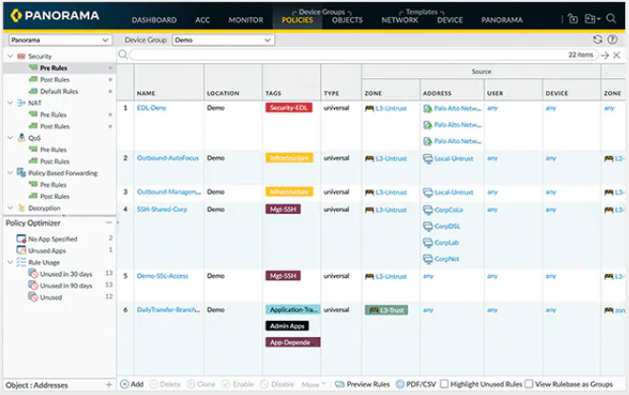Open the Panorama context dropdown
This screenshot has height=395, width=629.
point(59,41)
